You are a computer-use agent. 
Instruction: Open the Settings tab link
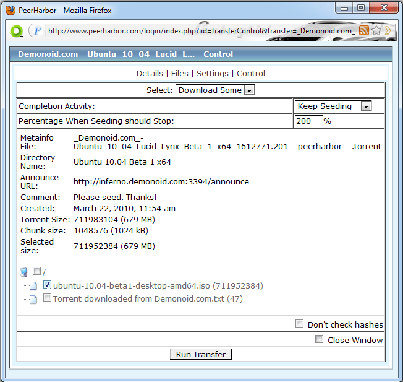213,73
